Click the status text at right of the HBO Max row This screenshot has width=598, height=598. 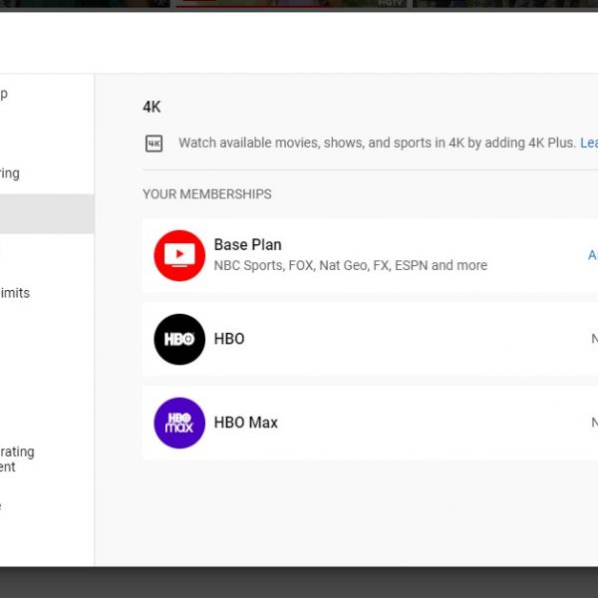point(593,423)
